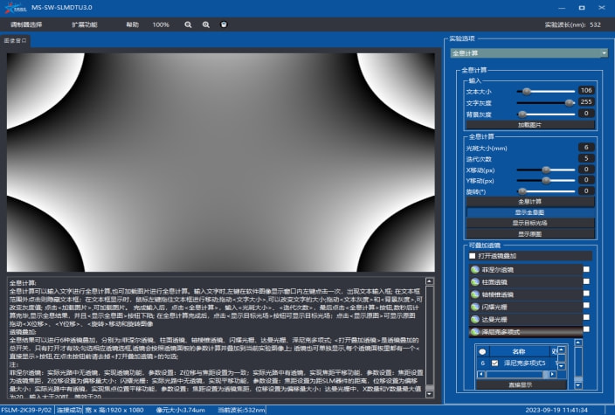Image resolution: width=615 pixels, height=415 pixels.
Task: Click the zoom out magnifier icon
Action: [188, 24]
